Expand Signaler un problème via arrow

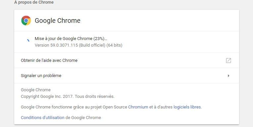[x=229, y=76]
